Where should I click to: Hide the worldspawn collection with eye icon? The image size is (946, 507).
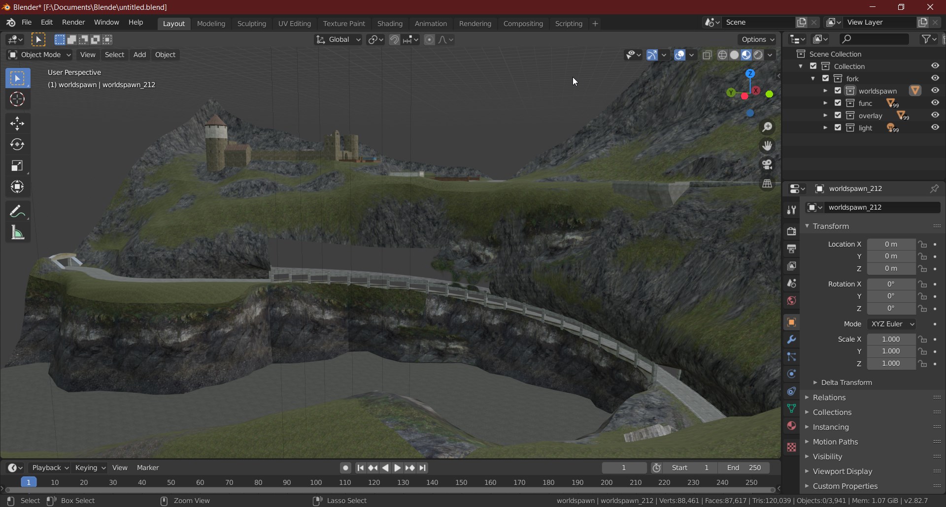[935, 91]
